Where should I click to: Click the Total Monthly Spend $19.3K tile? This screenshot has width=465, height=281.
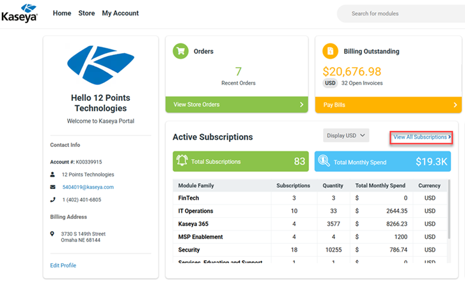(x=382, y=162)
